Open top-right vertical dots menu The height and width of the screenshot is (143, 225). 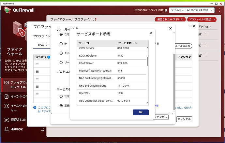click(219, 10)
